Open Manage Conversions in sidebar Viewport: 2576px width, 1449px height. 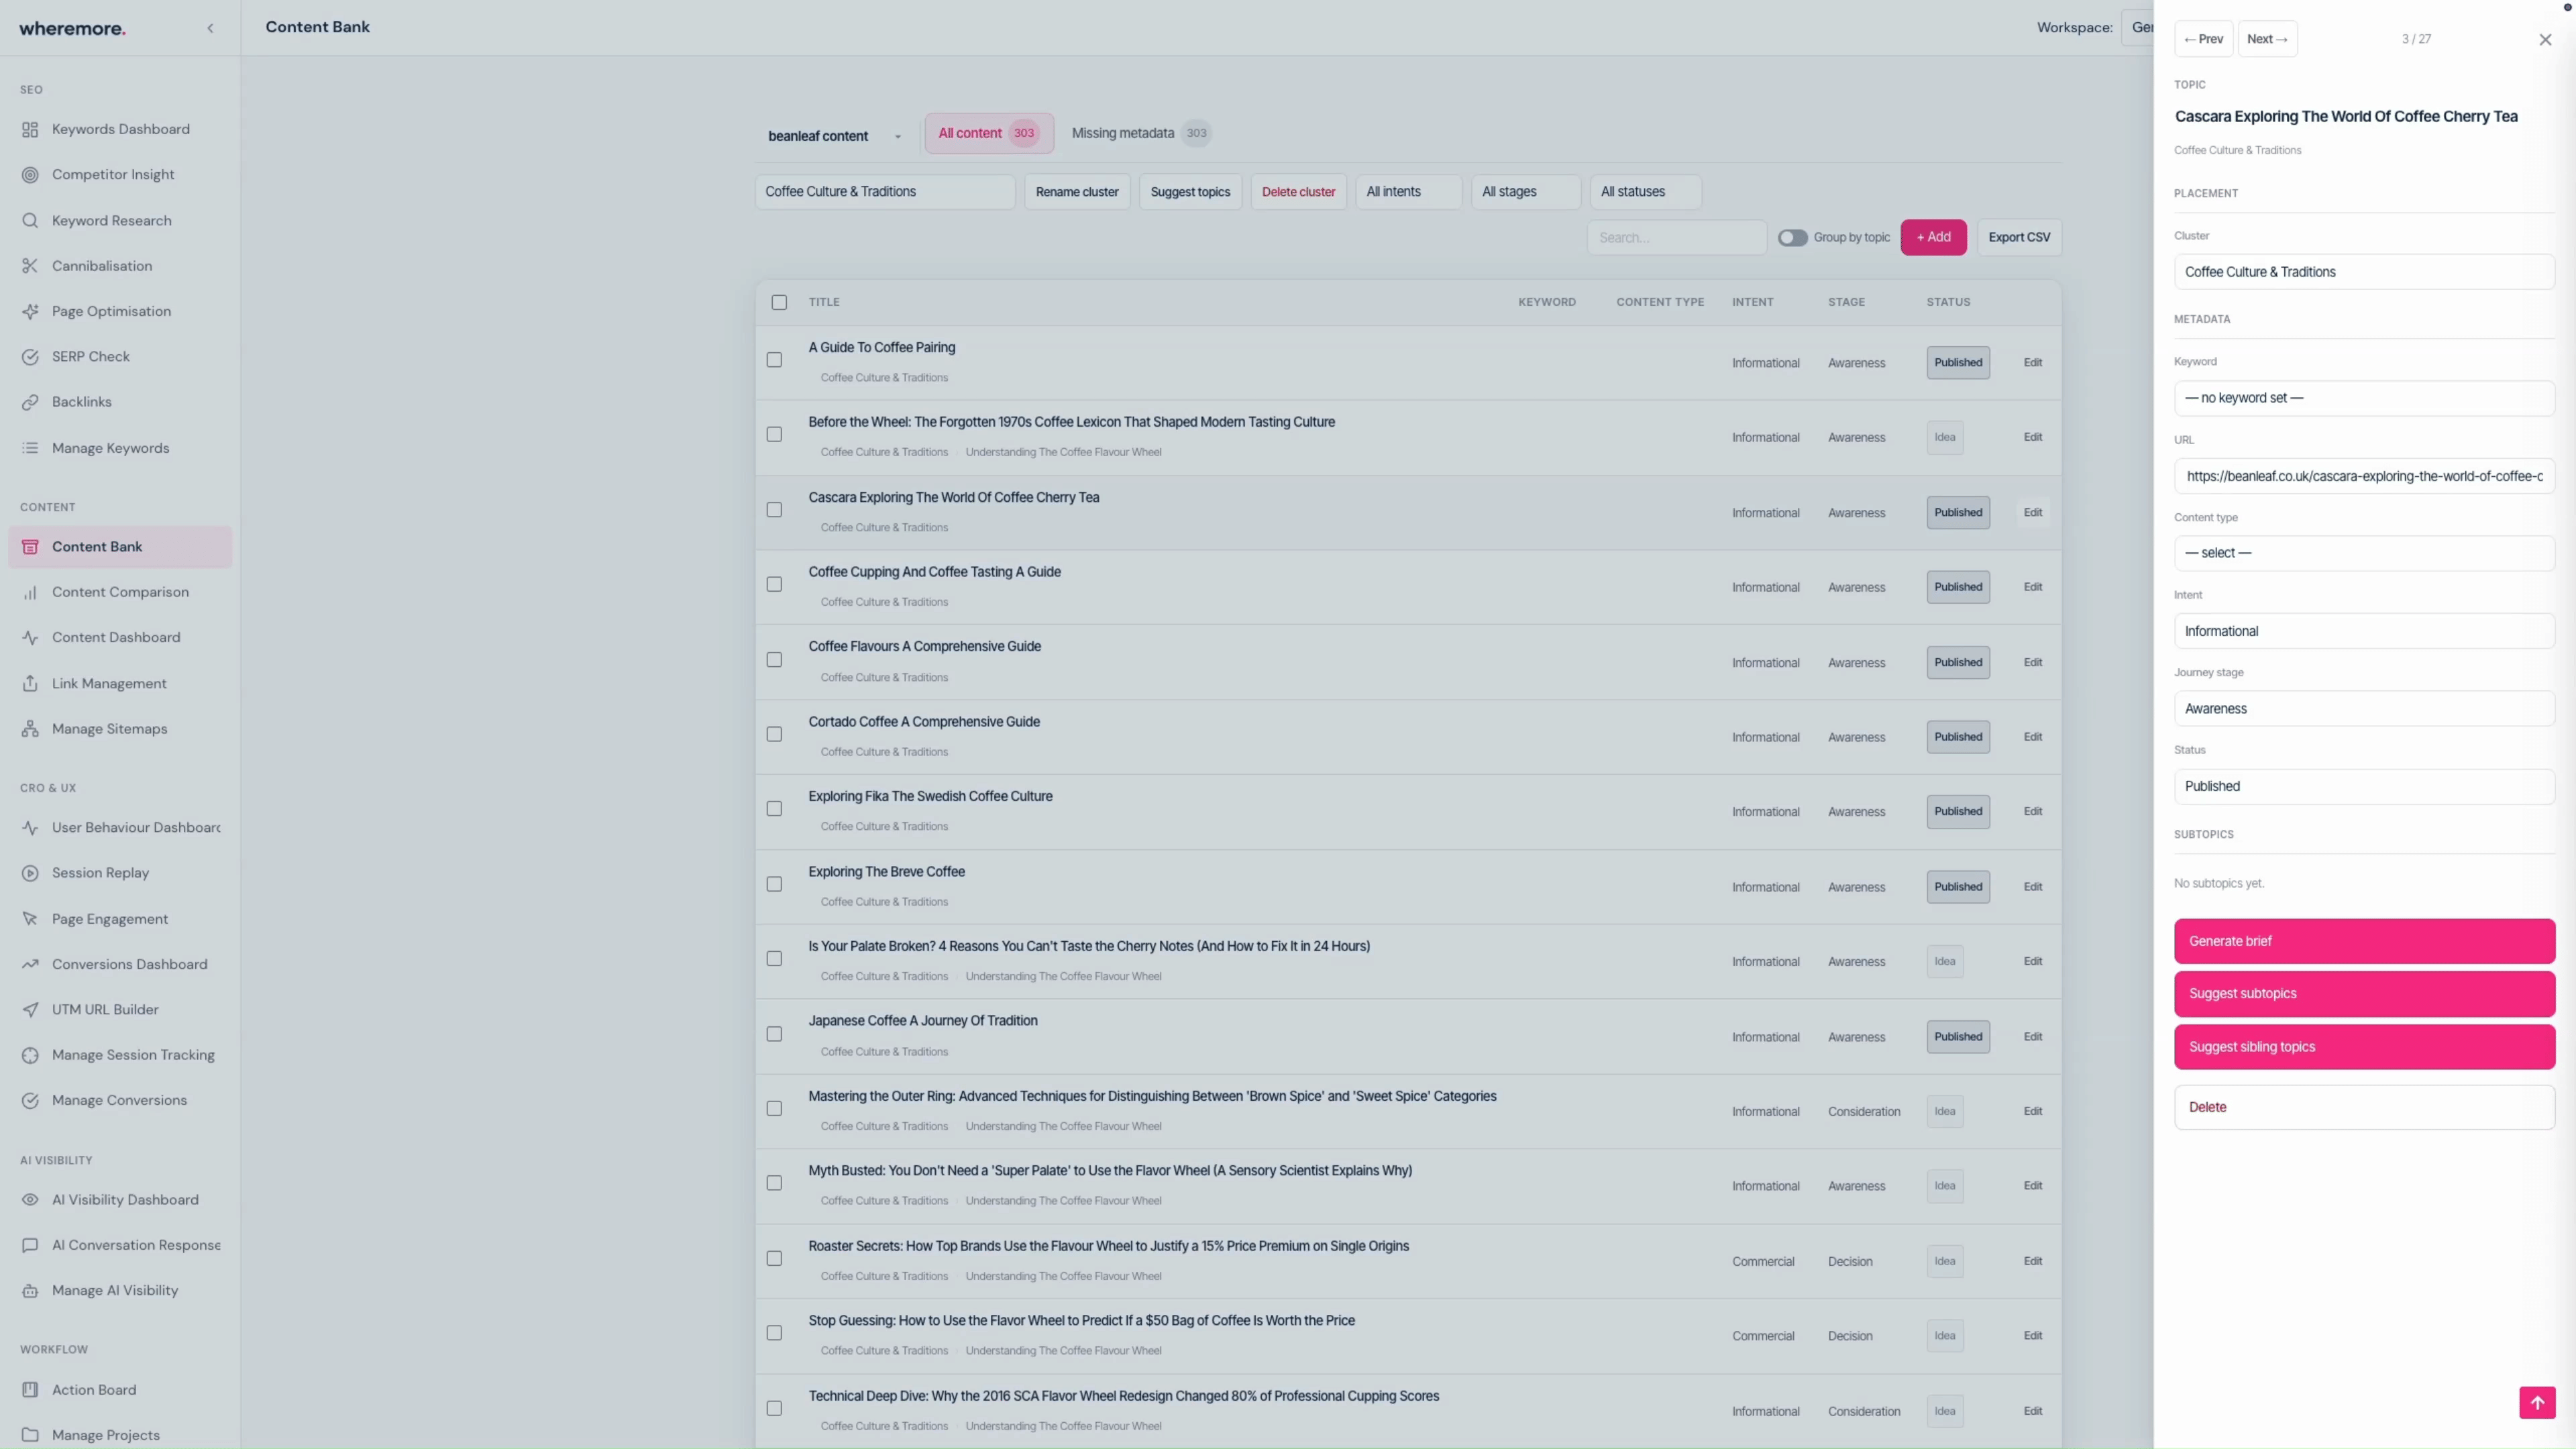tap(119, 1100)
